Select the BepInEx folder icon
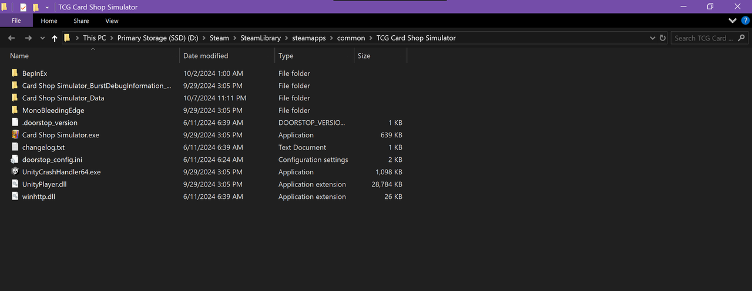Screen dimensions: 752x291 15,73
